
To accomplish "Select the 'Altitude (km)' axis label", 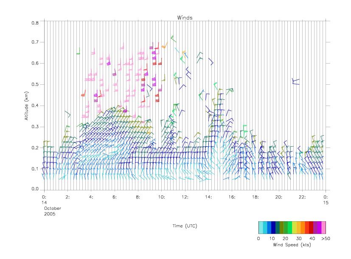I will click(x=26, y=106).
